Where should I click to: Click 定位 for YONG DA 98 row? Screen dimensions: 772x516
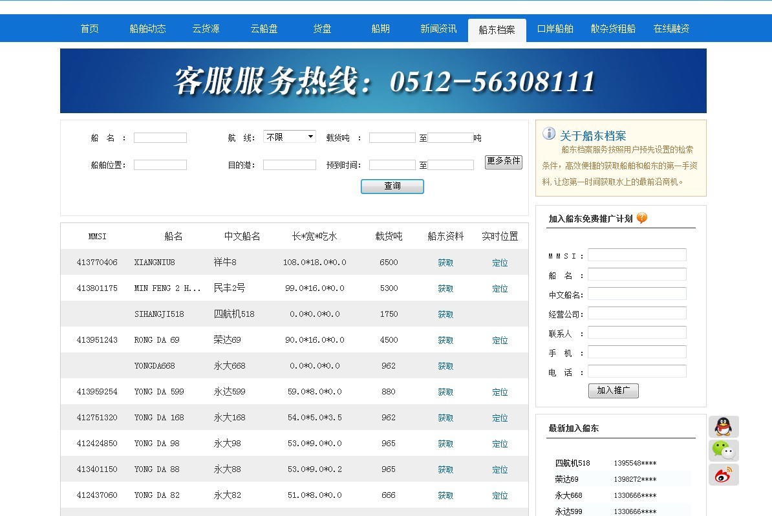tap(500, 444)
